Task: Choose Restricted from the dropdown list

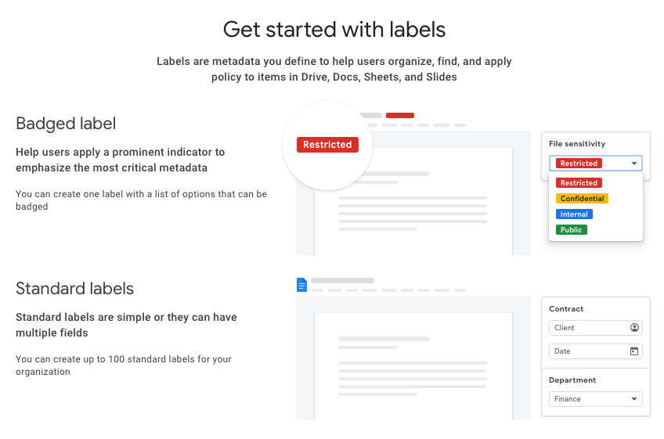Action: pos(579,182)
